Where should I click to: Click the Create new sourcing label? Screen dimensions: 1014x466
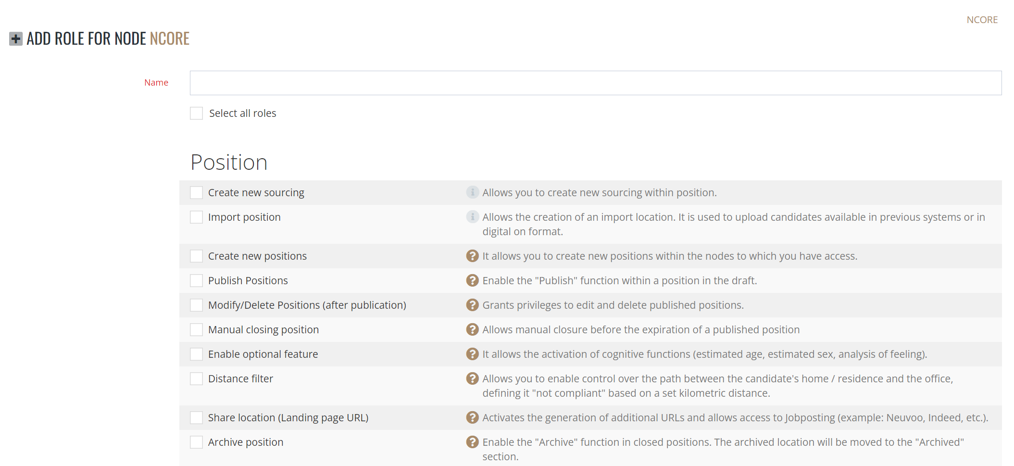point(256,192)
